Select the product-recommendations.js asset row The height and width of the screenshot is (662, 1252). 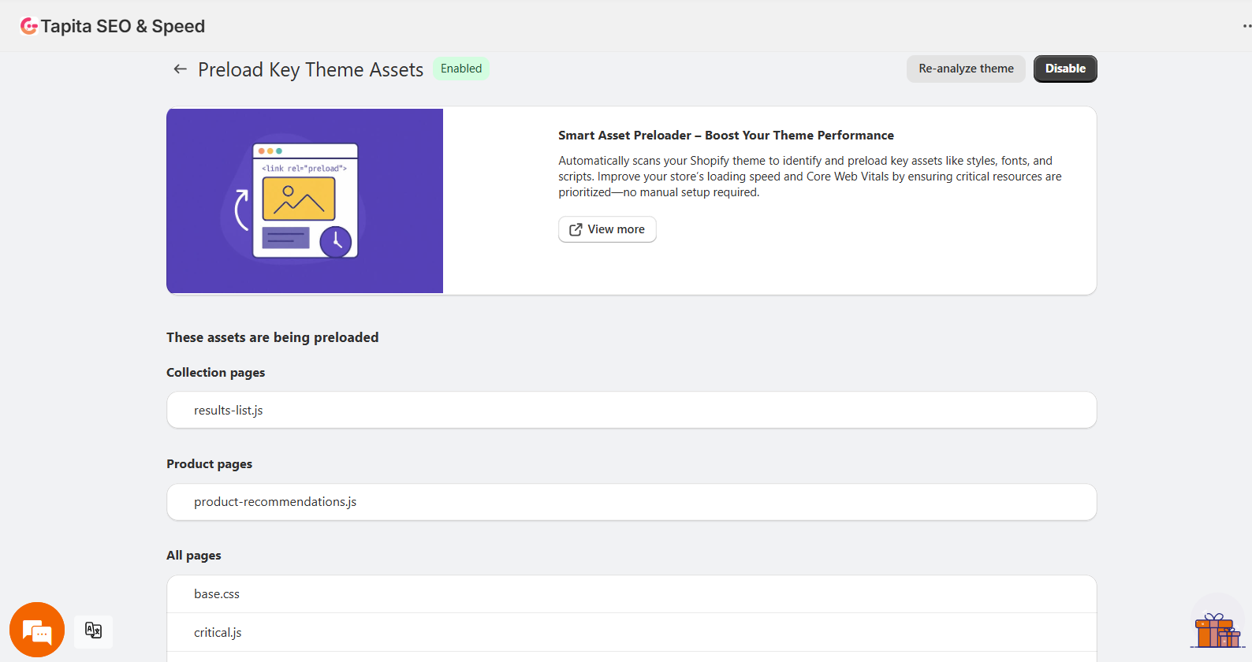click(632, 502)
